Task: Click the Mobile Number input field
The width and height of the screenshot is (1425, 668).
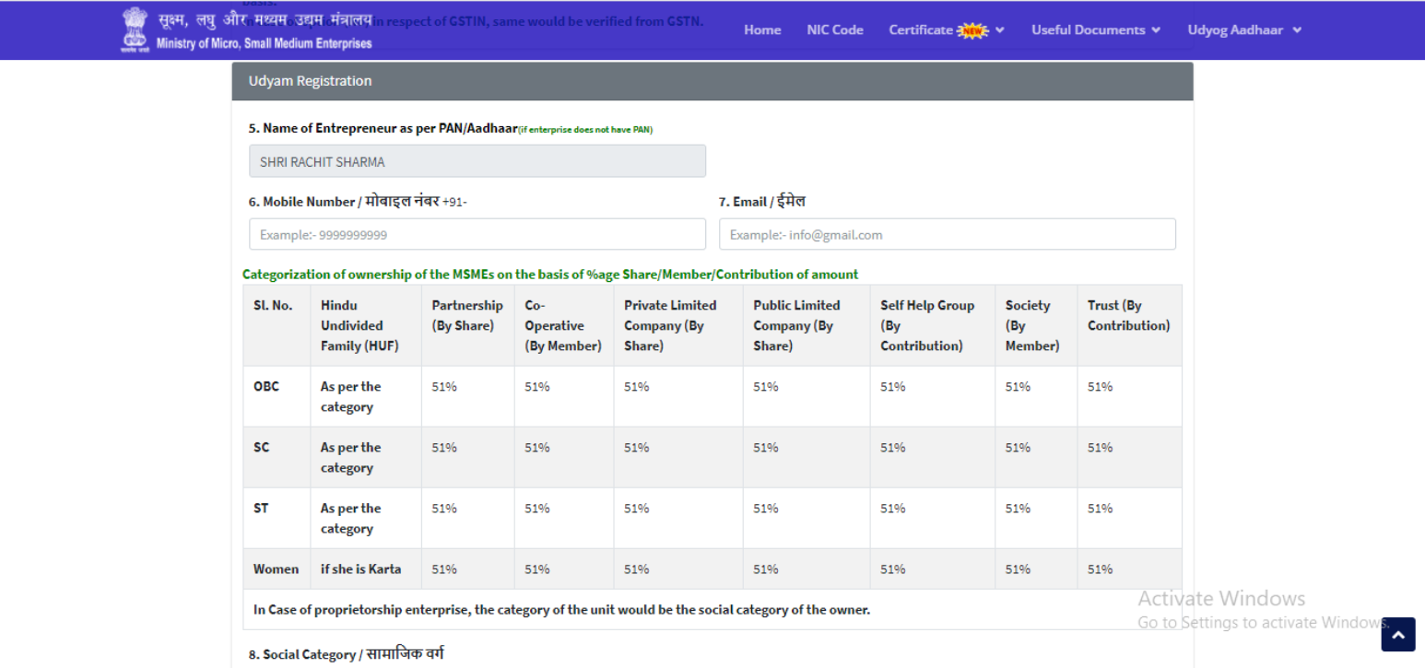Action: (x=477, y=234)
